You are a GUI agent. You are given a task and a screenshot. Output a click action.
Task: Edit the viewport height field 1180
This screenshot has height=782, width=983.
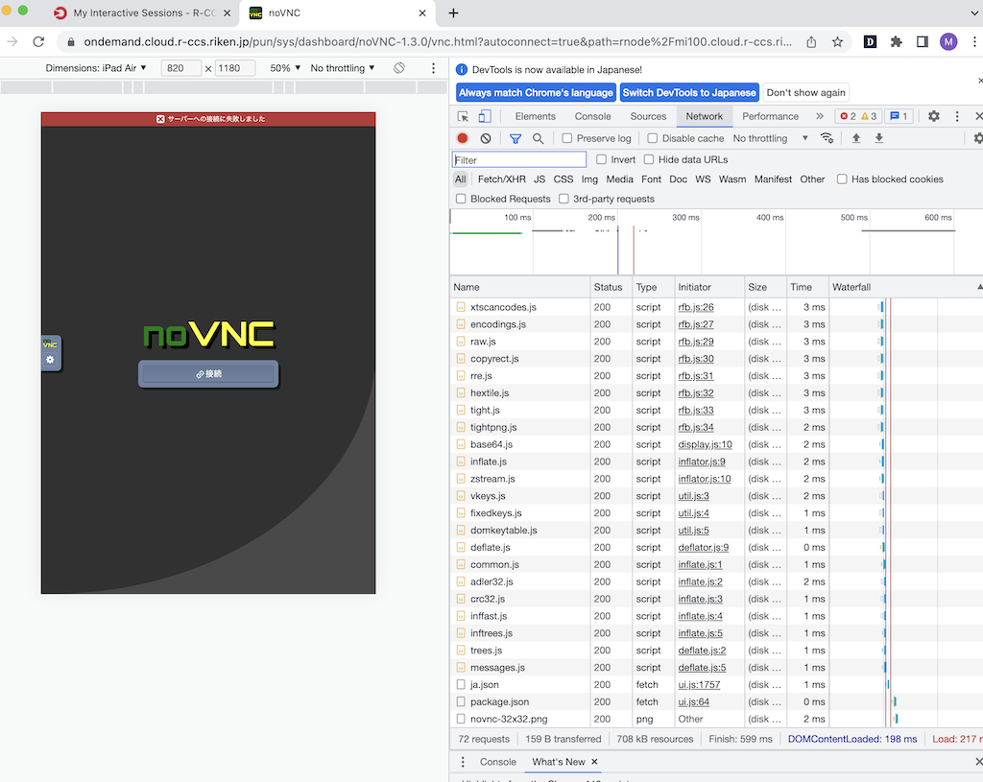(234, 68)
